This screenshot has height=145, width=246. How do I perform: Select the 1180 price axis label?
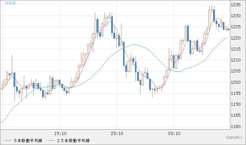(236, 126)
